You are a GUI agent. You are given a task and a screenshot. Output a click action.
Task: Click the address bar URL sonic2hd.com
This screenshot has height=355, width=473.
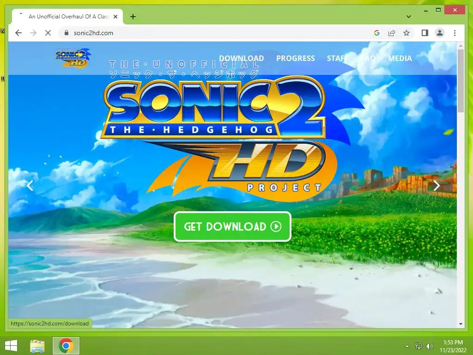(93, 33)
